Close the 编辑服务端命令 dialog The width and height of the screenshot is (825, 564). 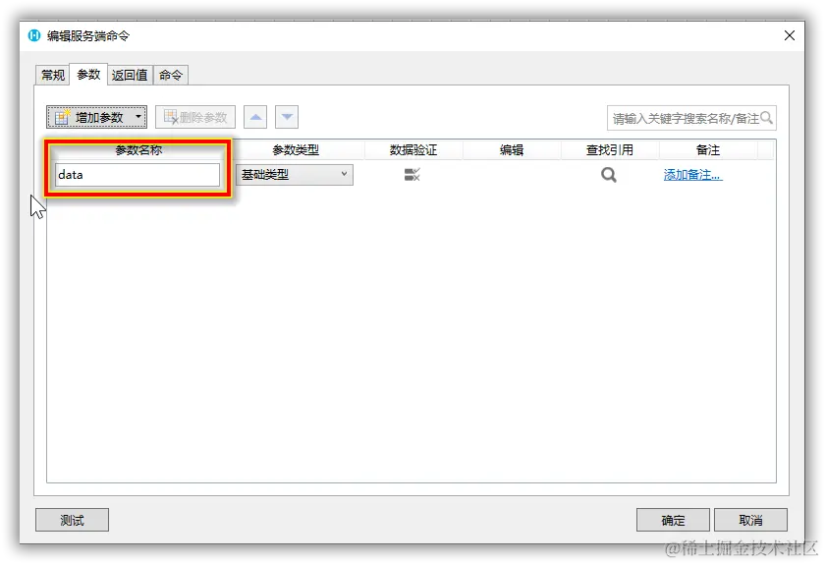click(x=790, y=35)
